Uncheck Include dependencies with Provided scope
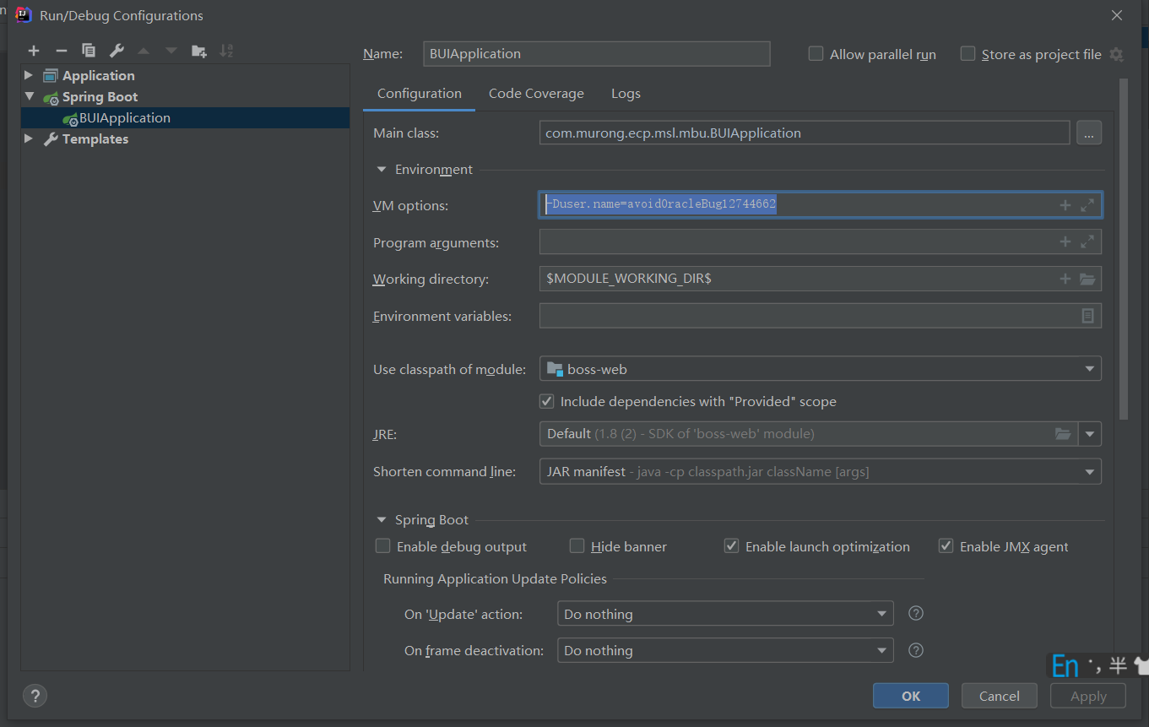The height and width of the screenshot is (727, 1149). click(x=546, y=401)
